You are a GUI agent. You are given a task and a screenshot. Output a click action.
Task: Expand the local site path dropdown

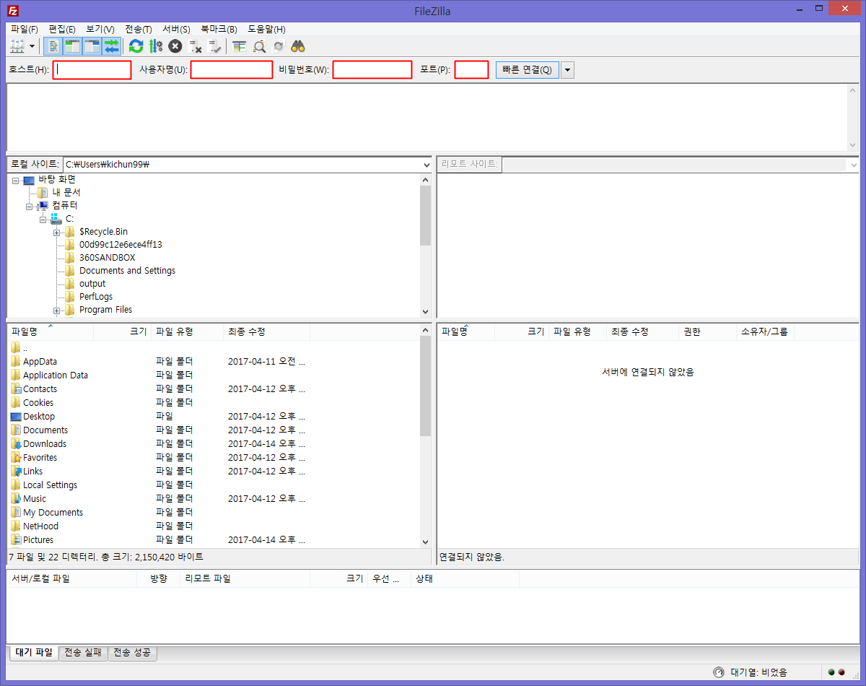pos(426,165)
